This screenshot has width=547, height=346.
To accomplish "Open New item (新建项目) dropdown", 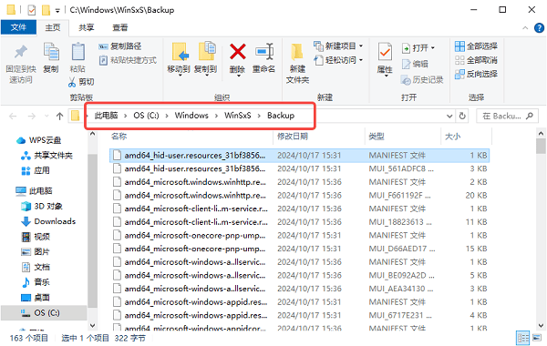I will pos(338,46).
